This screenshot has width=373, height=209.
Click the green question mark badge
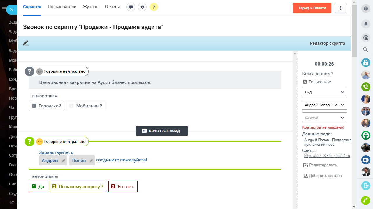coord(29,141)
